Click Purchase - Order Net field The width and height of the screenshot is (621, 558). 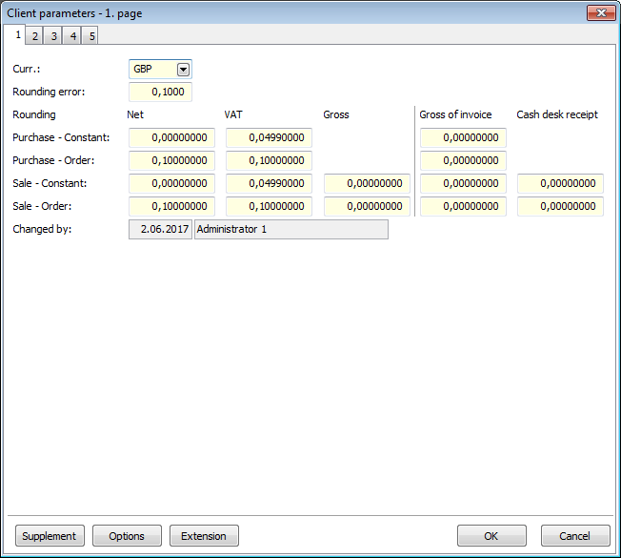click(x=171, y=160)
